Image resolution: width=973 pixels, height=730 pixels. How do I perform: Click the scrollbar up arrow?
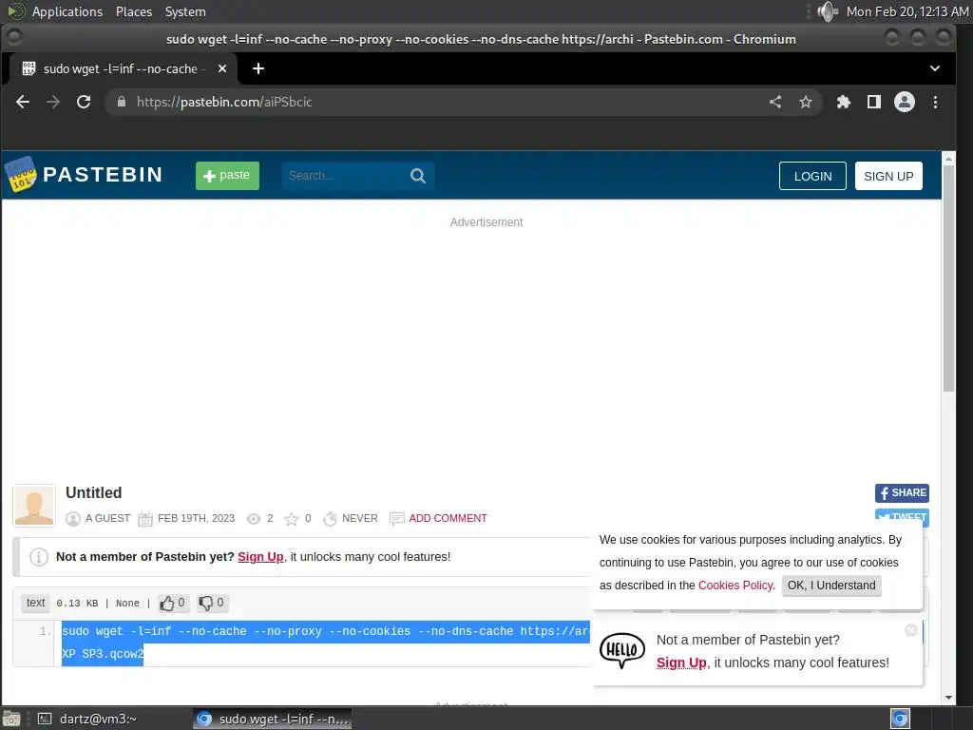tap(948, 159)
